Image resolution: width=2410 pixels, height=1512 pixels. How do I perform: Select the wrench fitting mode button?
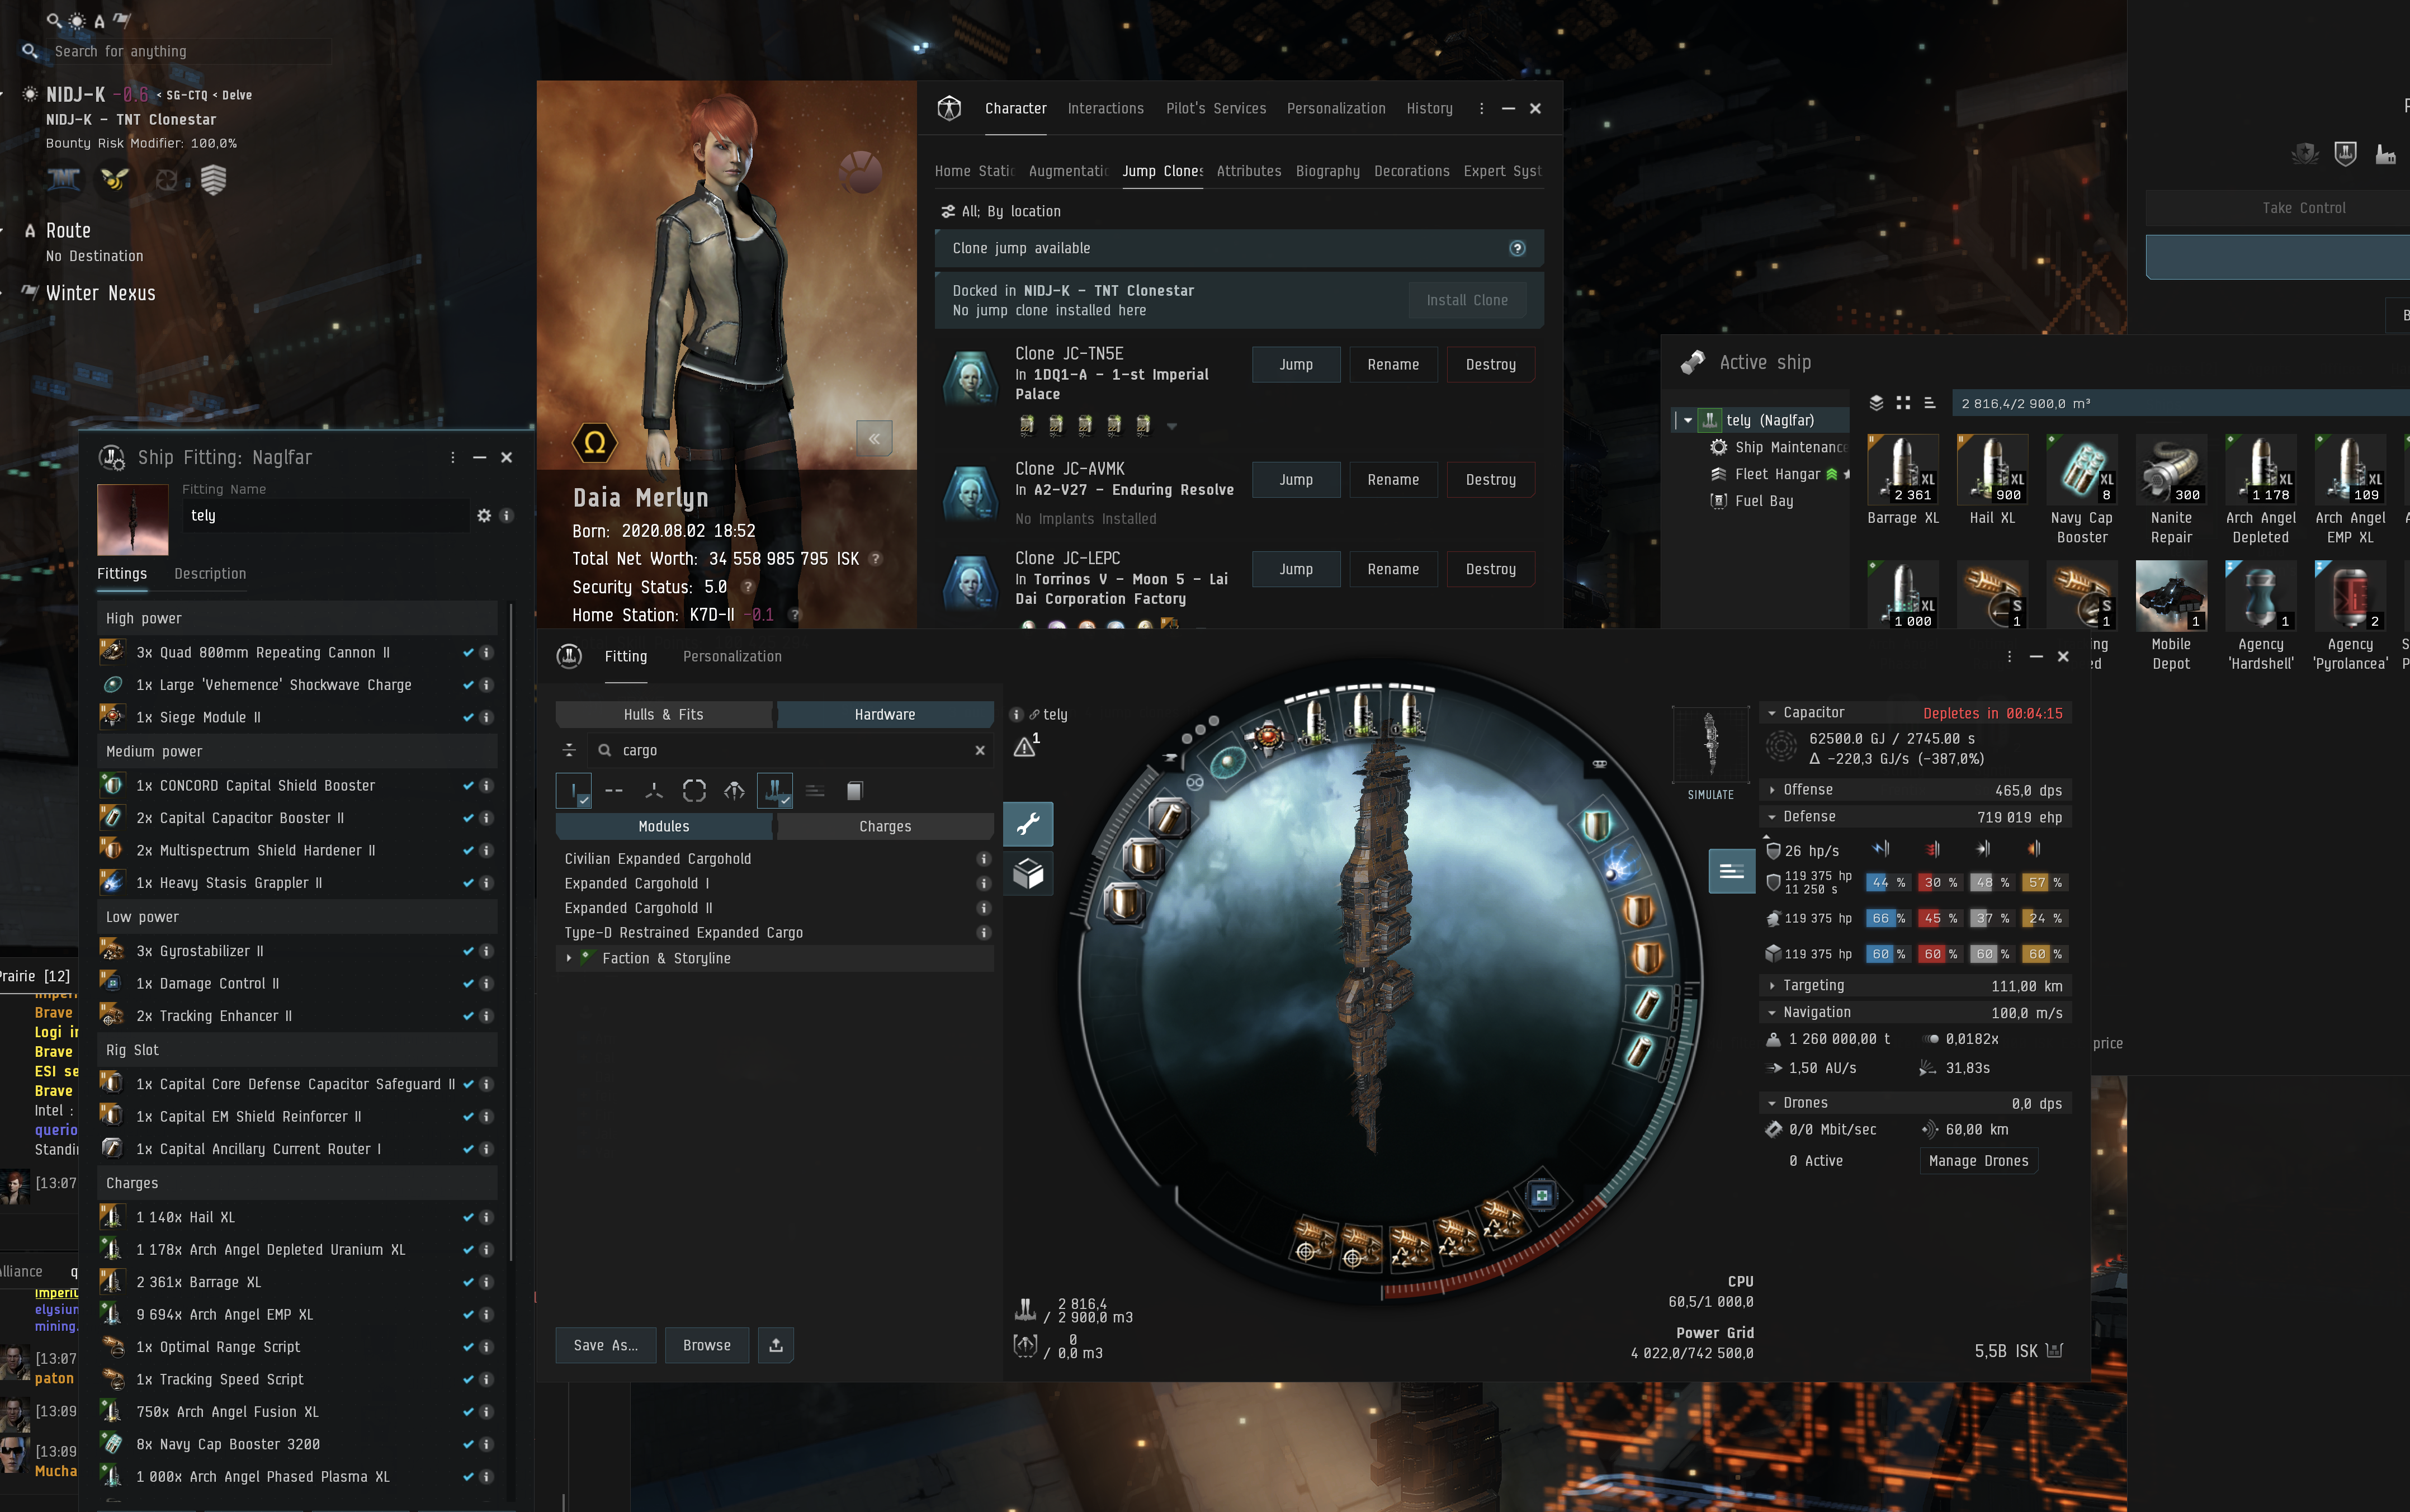1028,824
